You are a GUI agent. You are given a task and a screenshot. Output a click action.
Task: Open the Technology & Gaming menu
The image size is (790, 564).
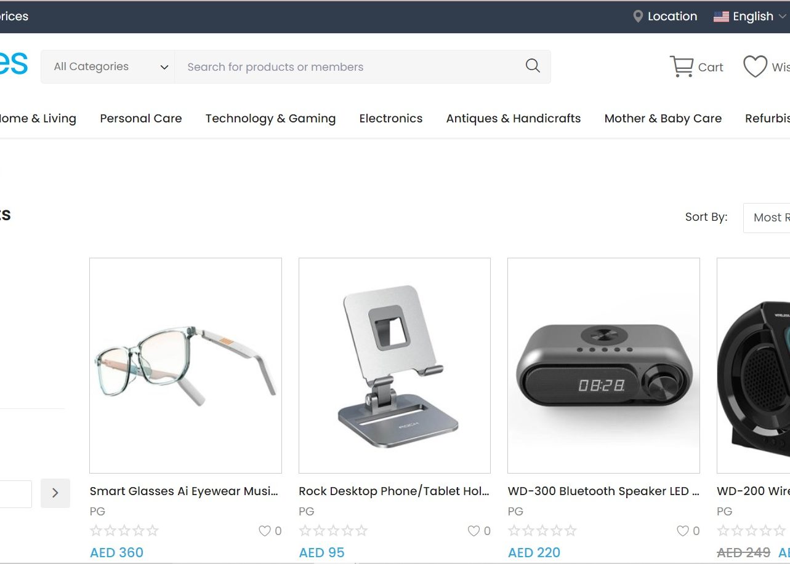pos(270,119)
